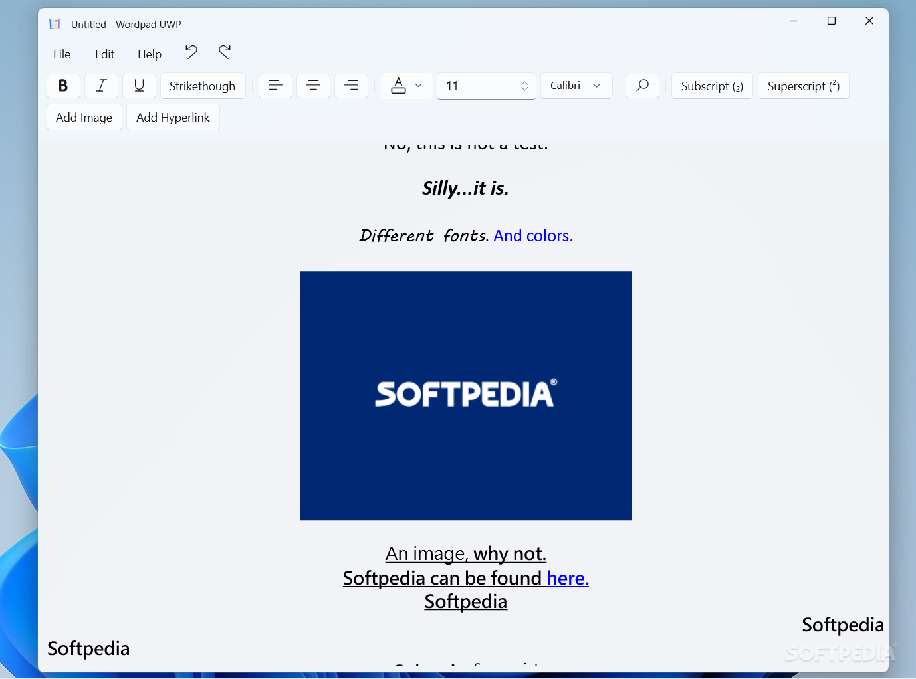Click the Wordpad UWP app icon
916x679 pixels.
[55, 24]
